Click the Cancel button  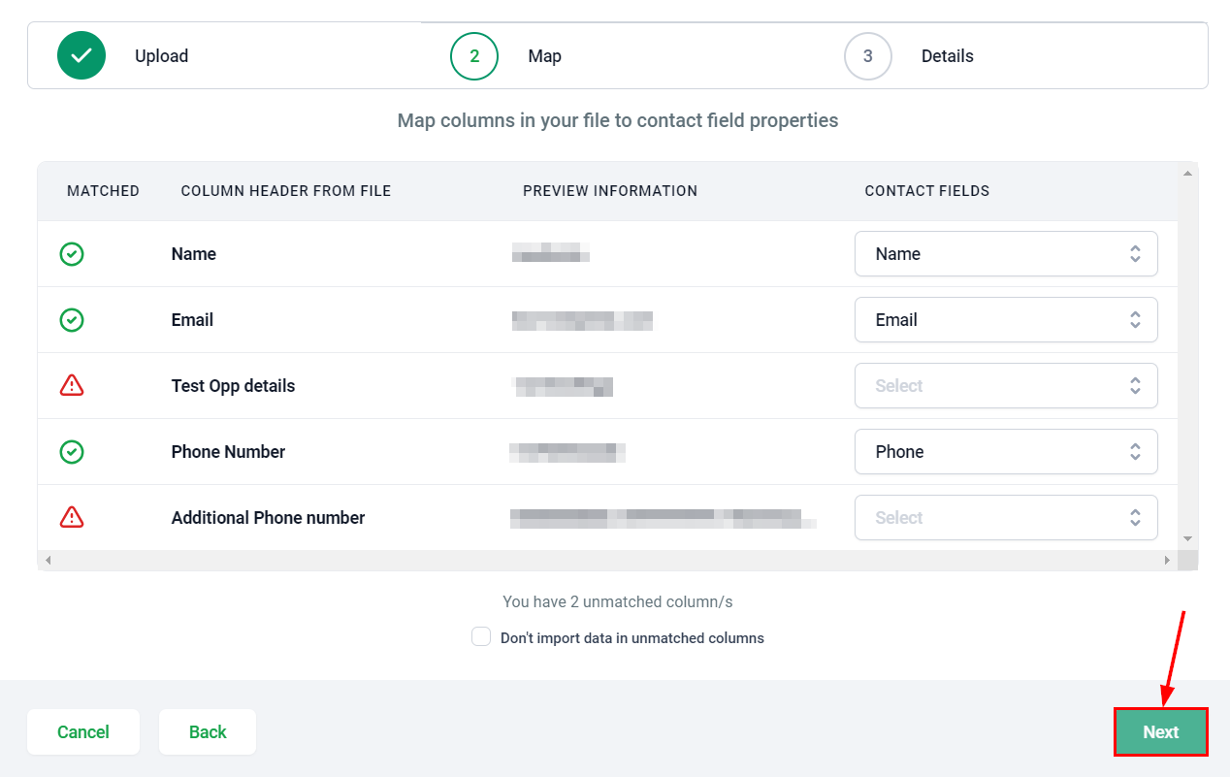(x=83, y=732)
